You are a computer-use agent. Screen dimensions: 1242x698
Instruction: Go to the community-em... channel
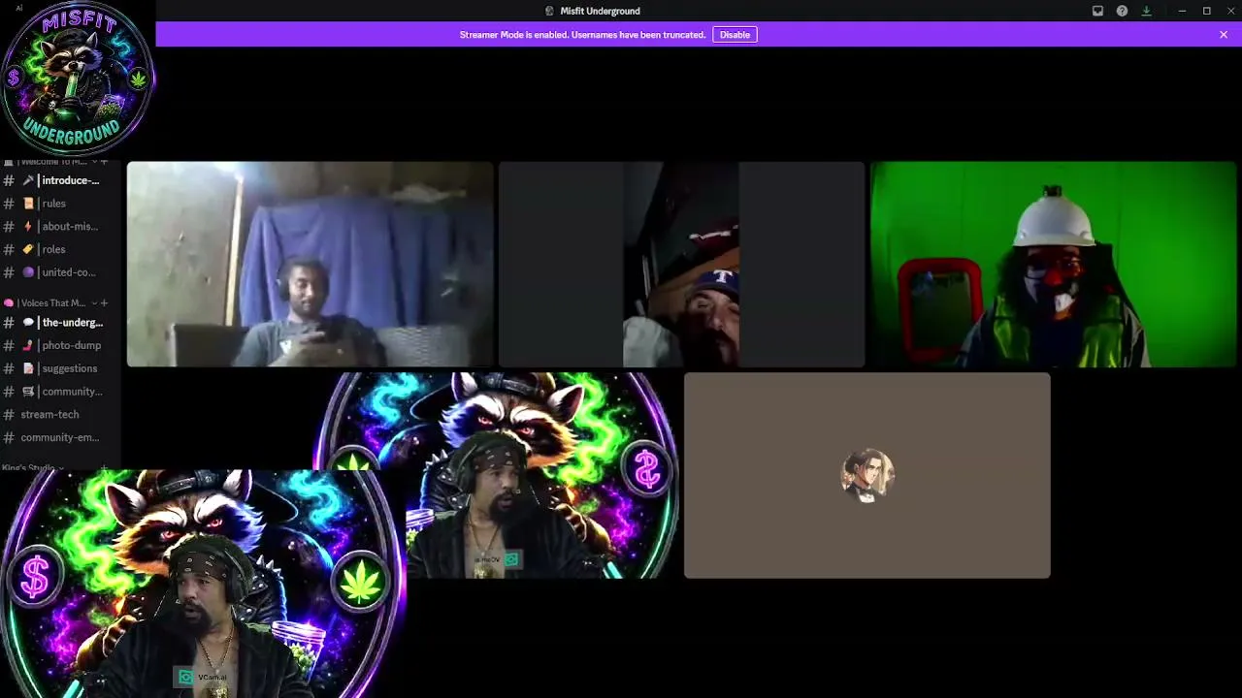coord(60,437)
